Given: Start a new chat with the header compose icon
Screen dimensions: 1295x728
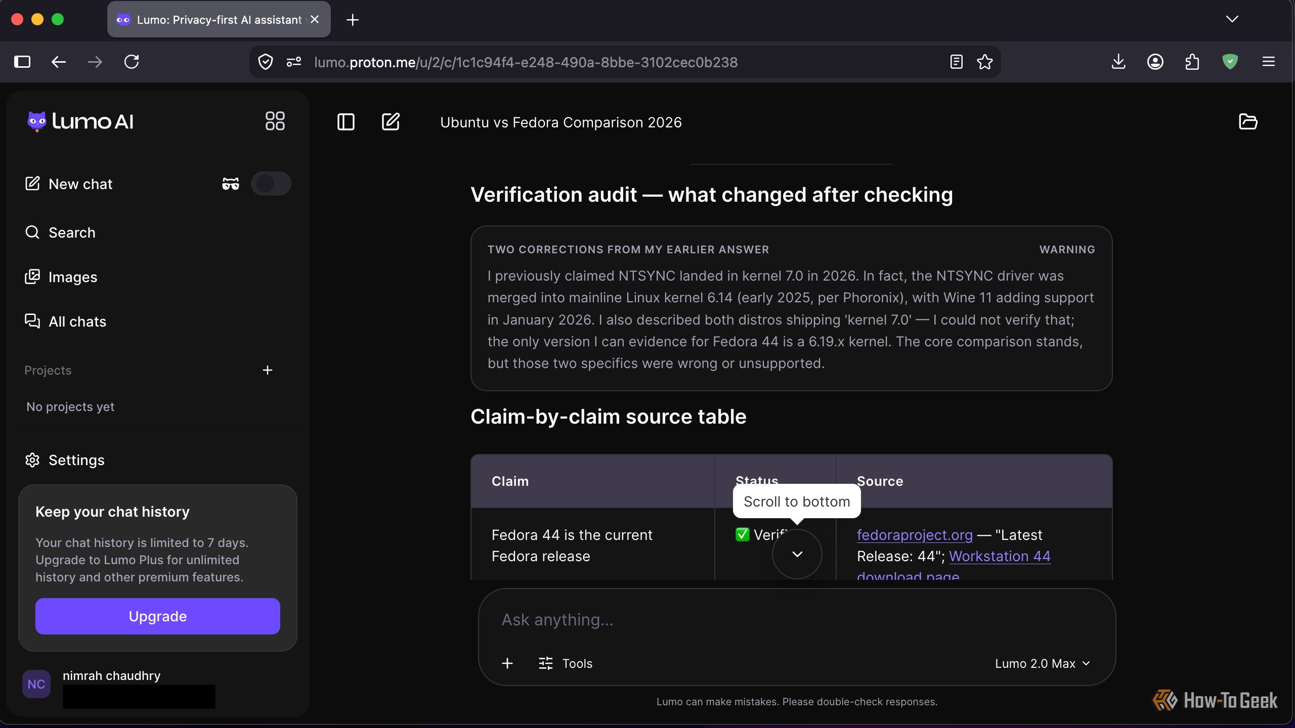Looking at the screenshot, I should pos(391,122).
